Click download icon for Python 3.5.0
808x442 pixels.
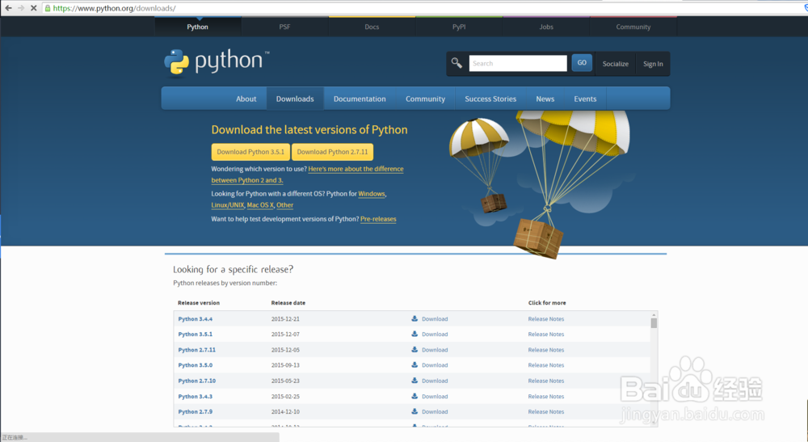coord(415,364)
